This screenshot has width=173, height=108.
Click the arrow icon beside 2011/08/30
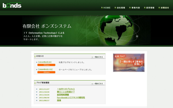pyautogui.click(x=37, y=98)
